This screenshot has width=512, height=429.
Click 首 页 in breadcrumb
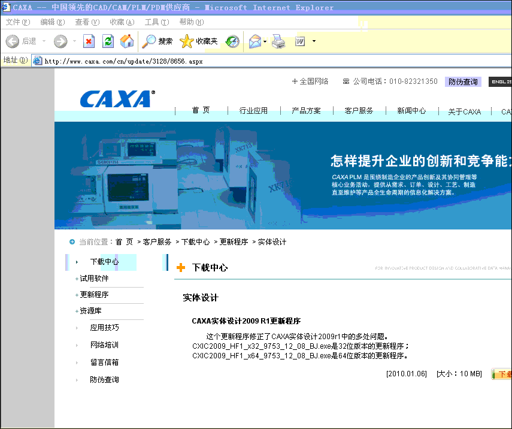click(125, 242)
